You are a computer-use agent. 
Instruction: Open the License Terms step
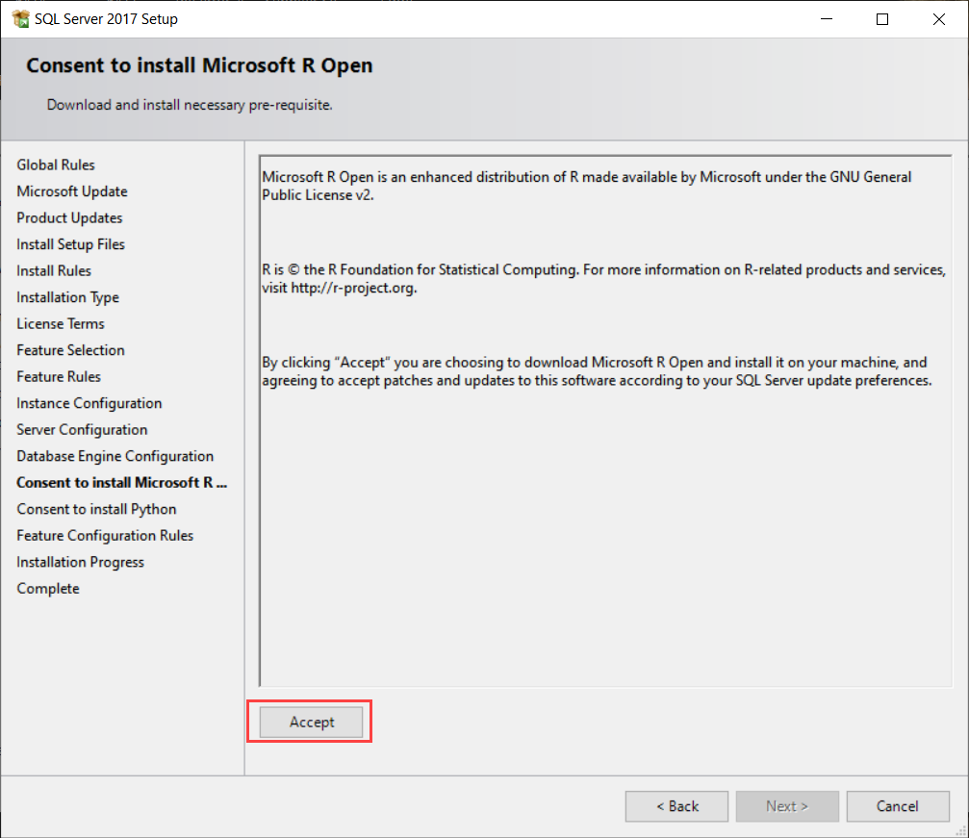tap(61, 324)
